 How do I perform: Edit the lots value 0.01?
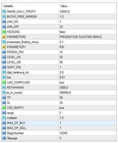[87, 77]
